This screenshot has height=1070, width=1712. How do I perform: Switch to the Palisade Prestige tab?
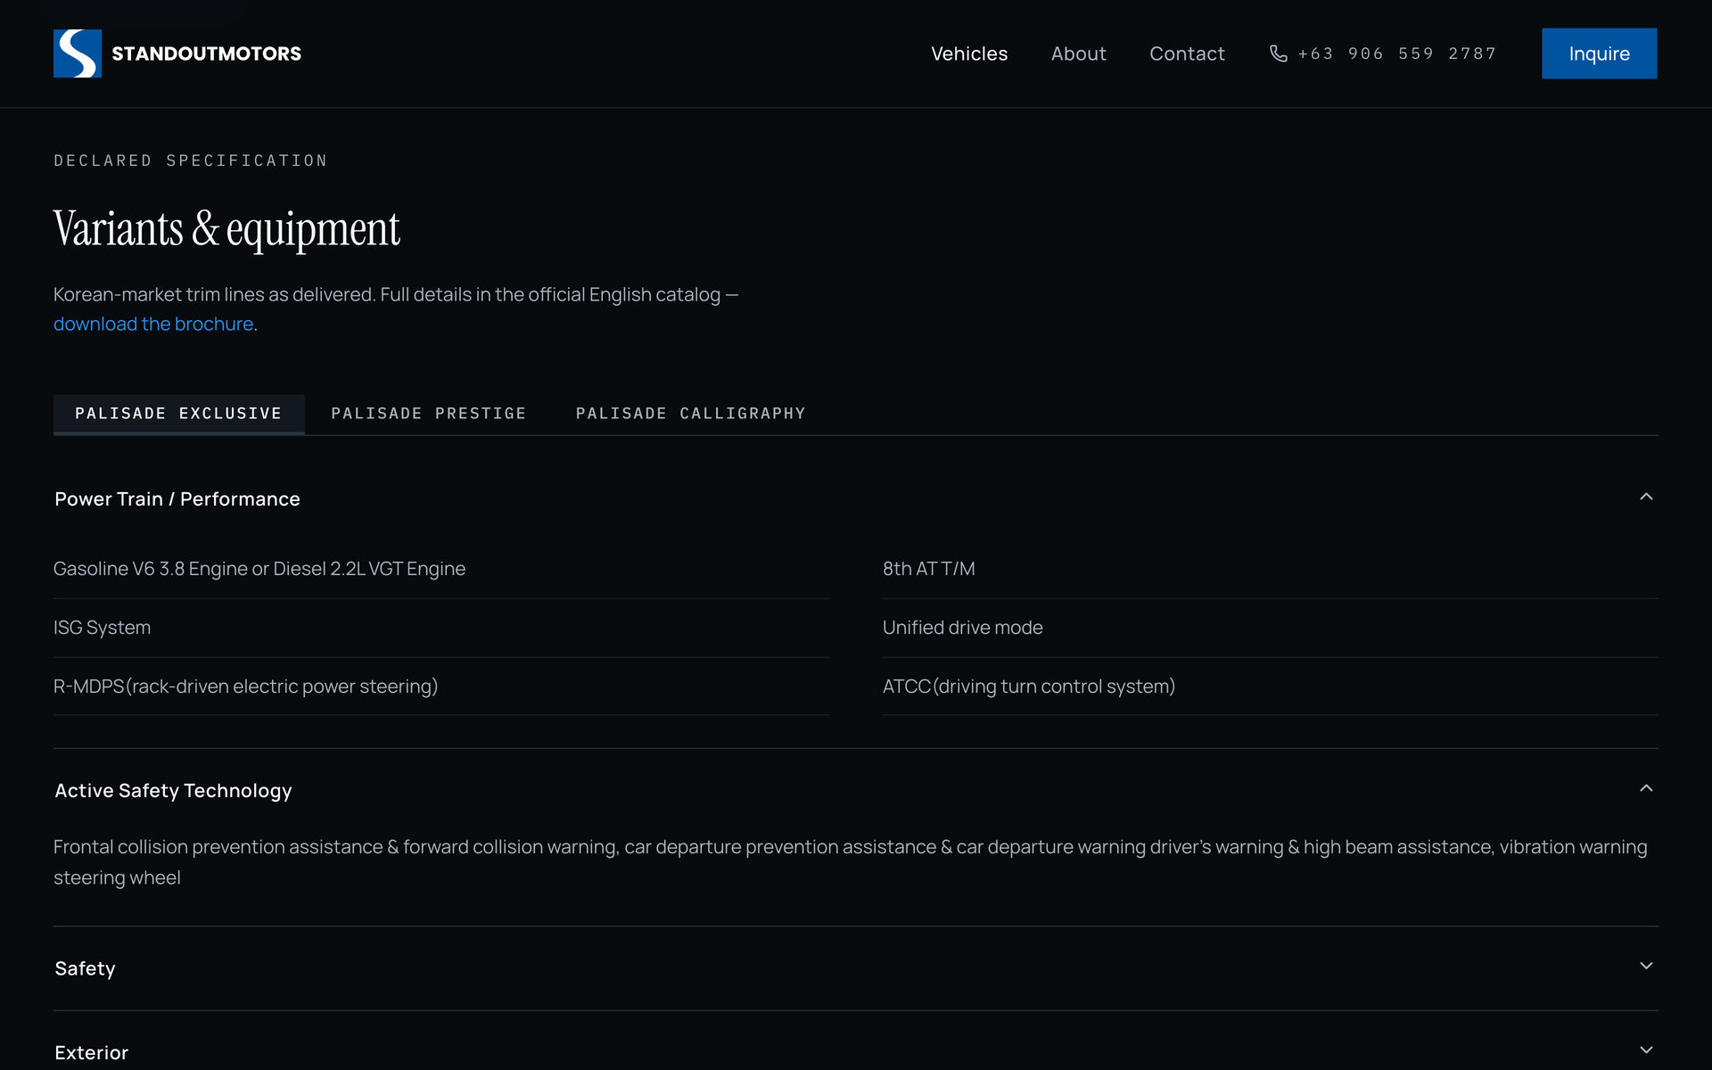coord(429,414)
